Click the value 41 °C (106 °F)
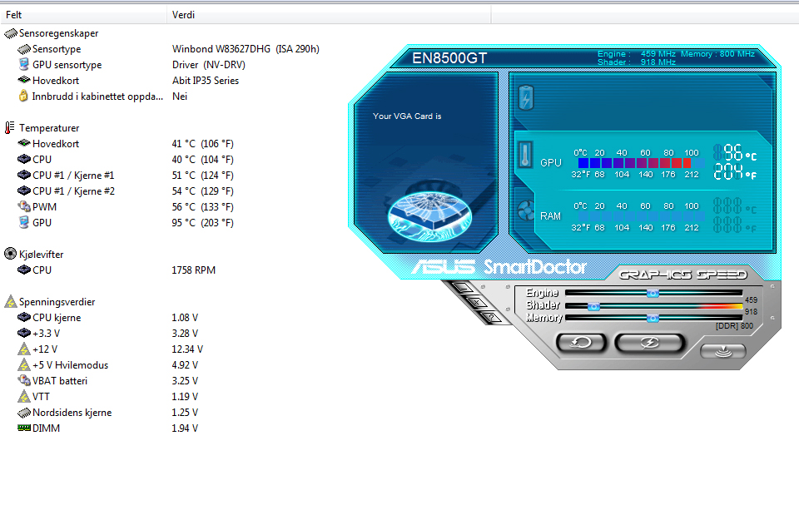This screenshot has height=505, width=799. (203, 144)
